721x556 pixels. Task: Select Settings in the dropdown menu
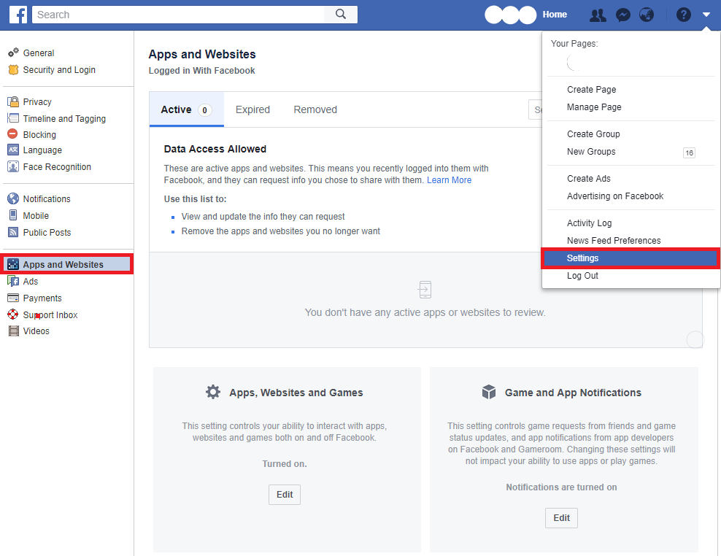[x=582, y=258]
